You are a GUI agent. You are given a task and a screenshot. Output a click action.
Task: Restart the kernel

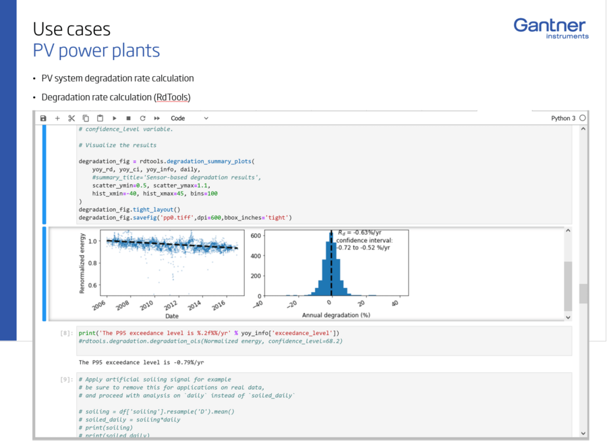[142, 118]
